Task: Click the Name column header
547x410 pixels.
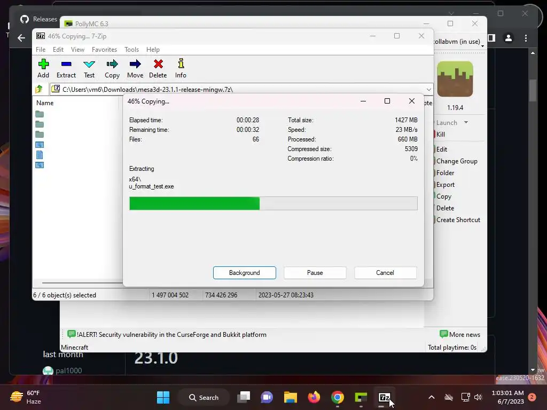Action: pyautogui.click(x=45, y=103)
